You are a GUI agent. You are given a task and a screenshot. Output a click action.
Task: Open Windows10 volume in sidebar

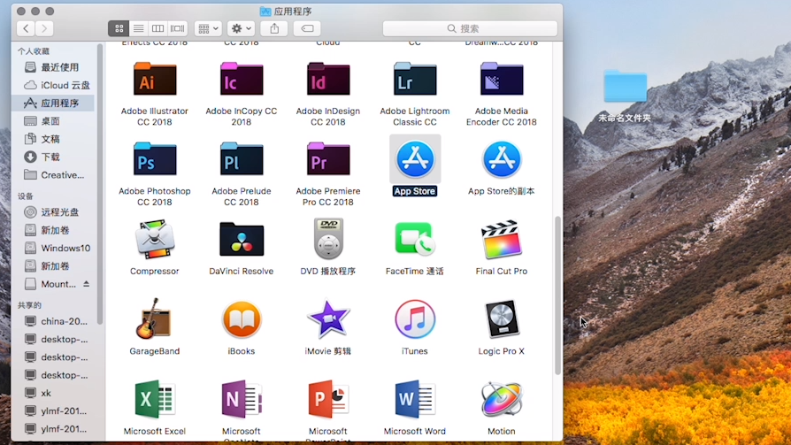(x=52, y=249)
